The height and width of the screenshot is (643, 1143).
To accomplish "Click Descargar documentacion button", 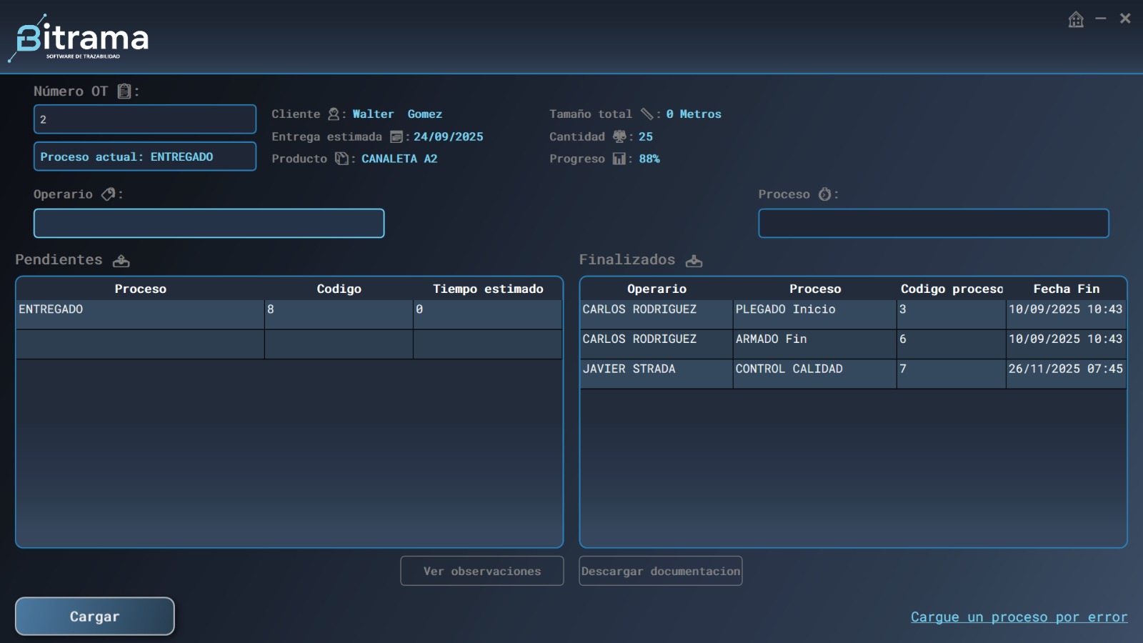I will 661,571.
